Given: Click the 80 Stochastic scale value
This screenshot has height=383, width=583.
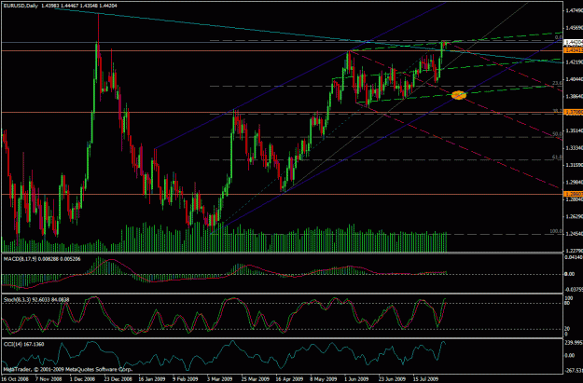Looking at the screenshot, I should coord(567,303).
